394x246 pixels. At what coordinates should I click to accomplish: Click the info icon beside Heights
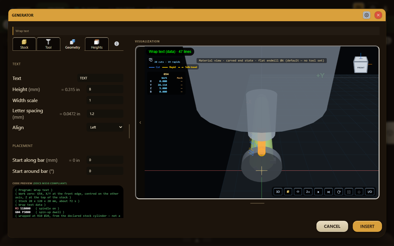(x=117, y=44)
